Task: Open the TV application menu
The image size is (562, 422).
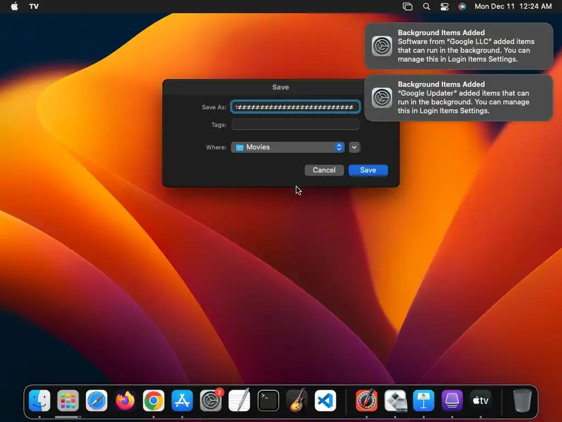Action: (x=33, y=7)
